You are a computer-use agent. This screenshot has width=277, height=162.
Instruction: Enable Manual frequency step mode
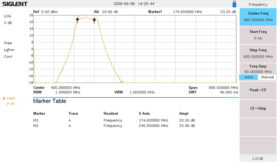click(267, 77)
